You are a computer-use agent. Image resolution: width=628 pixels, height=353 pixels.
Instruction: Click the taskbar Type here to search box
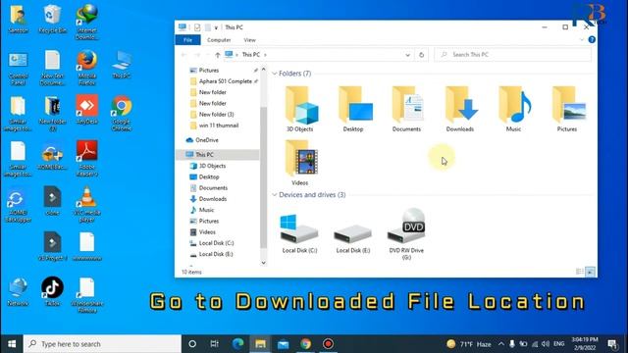click(x=102, y=344)
